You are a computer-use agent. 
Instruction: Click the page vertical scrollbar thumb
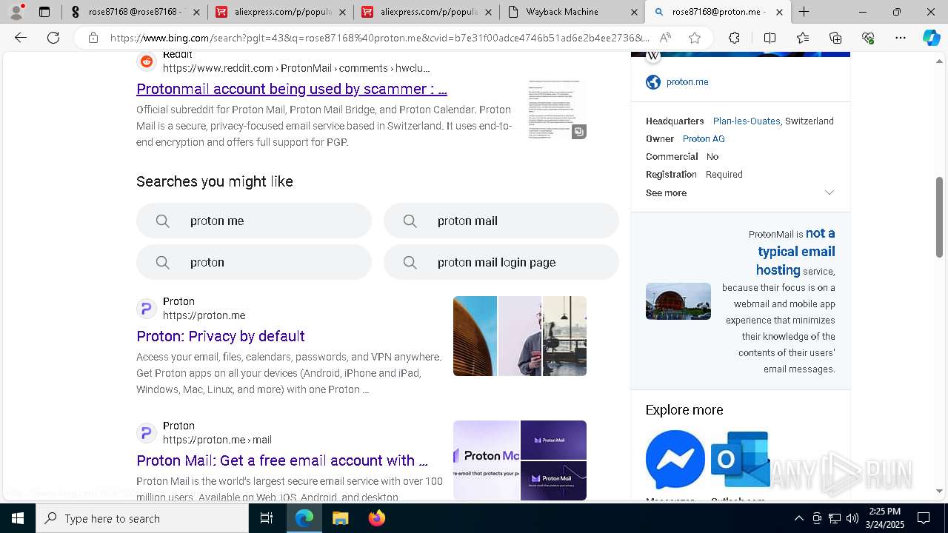pos(940,217)
